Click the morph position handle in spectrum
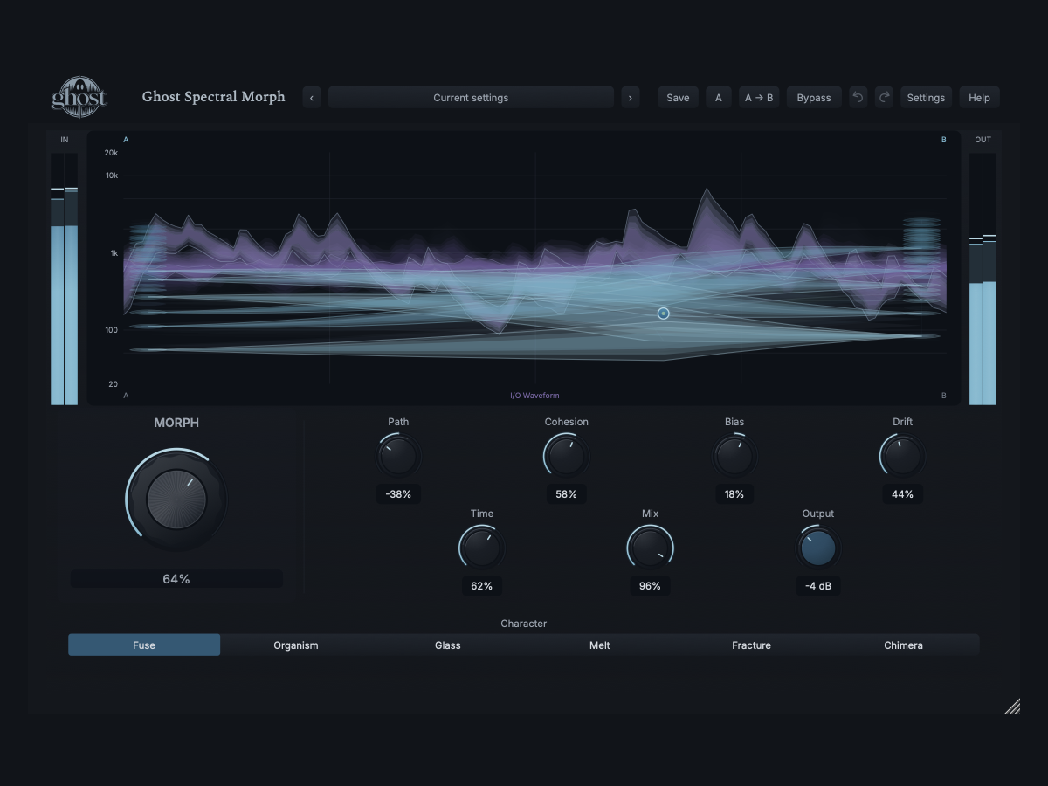1048x786 pixels. [x=664, y=313]
